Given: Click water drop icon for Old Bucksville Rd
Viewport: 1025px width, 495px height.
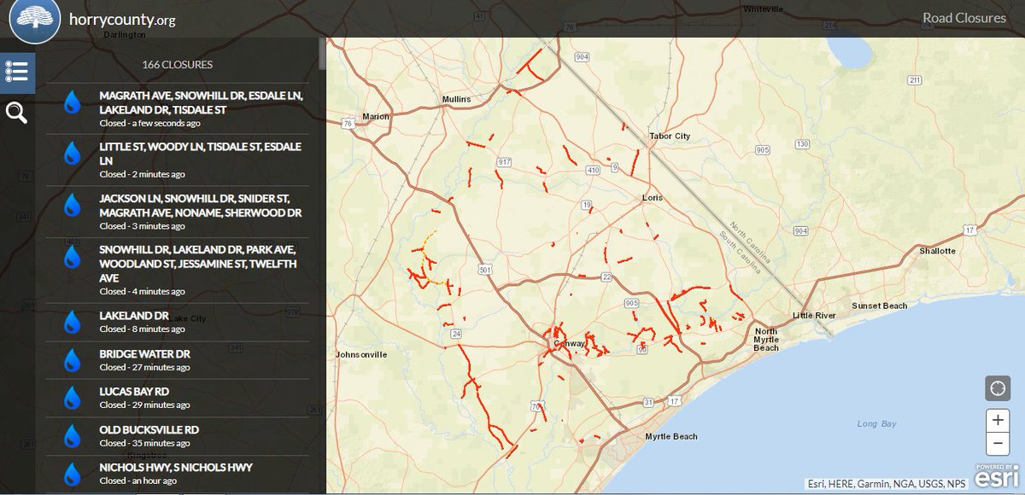Looking at the screenshot, I should (x=73, y=436).
